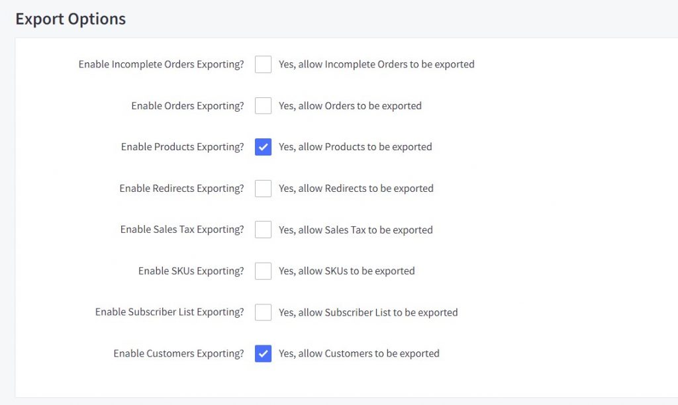The height and width of the screenshot is (405, 678).
Task: Check the Subscriber List exporting box
Action: click(263, 312)
